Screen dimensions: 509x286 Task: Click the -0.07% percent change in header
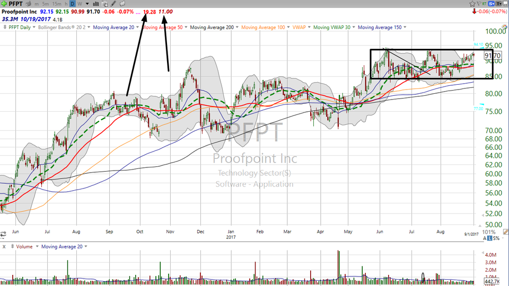pyautogui.click(x=125, y=12)
